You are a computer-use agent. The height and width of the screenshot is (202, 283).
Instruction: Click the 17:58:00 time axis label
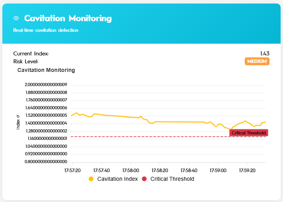(x=131, y=171)
